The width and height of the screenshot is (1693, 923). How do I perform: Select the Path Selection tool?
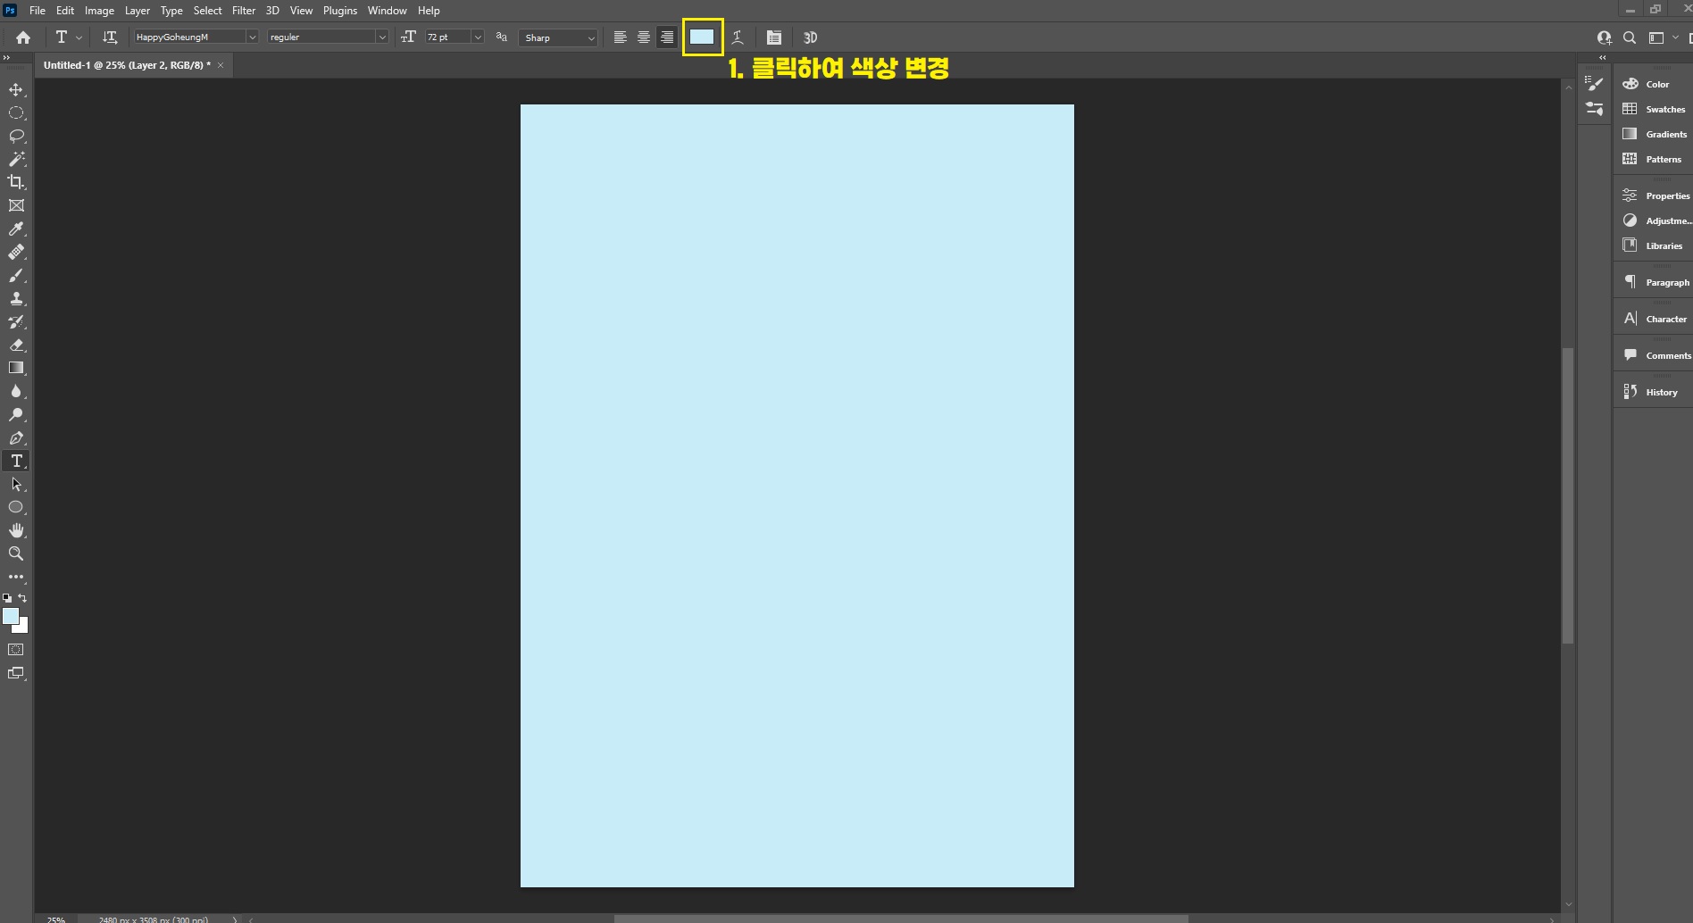[16, 484]
